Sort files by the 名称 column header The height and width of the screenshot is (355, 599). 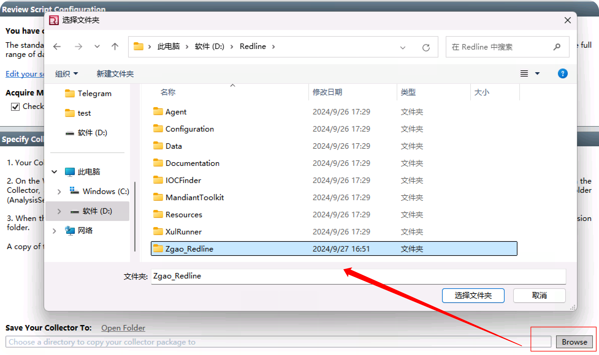(x=168, y=92)
